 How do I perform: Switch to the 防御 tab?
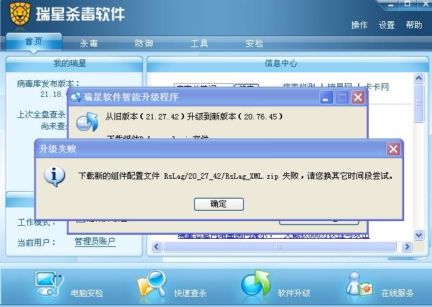click(144, 43)
